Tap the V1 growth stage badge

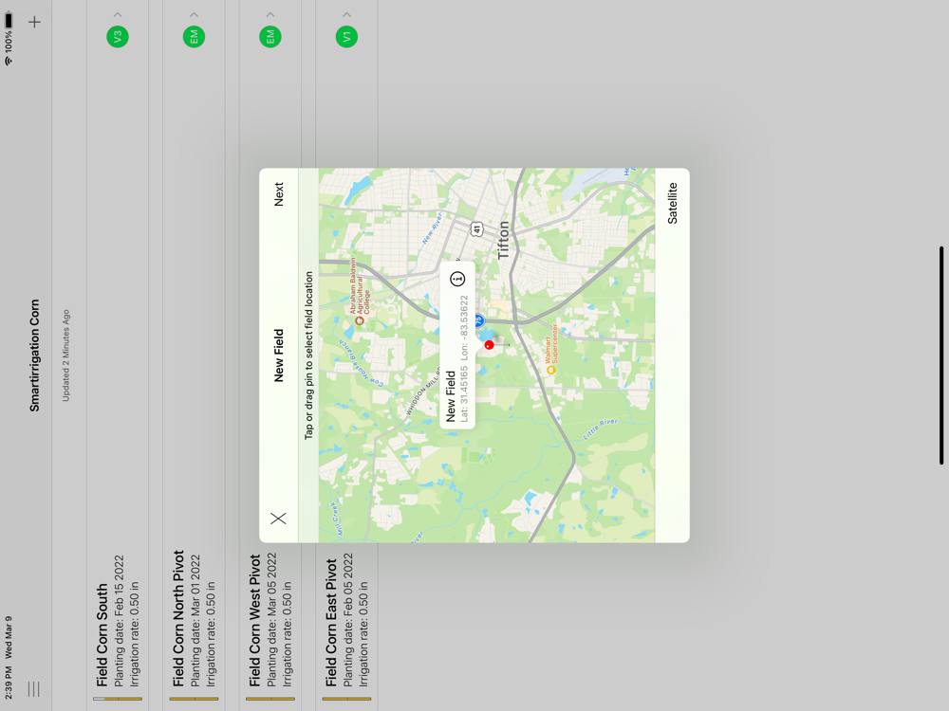pyautogui.click(x=346, y=37)
